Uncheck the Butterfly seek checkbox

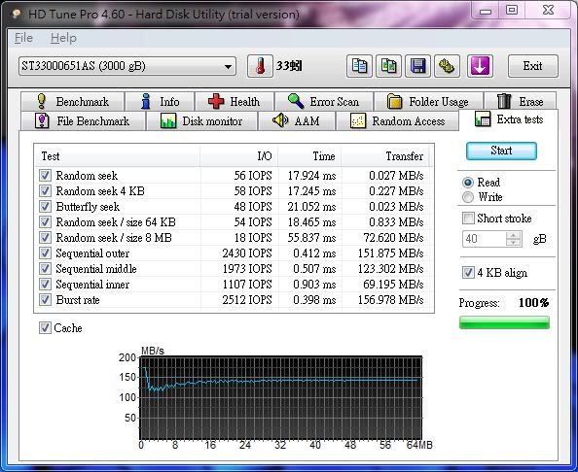[x=45, y=207]
